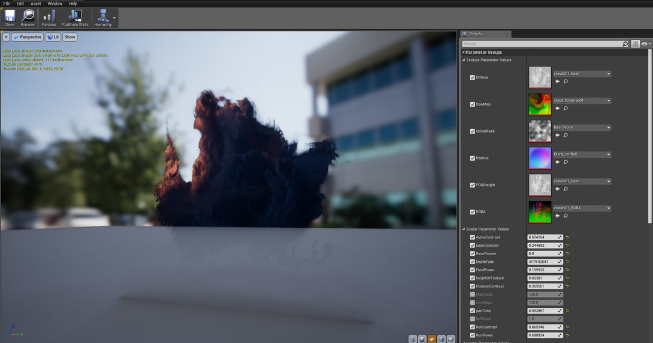
Task: Toggle the POMheight parameter checkbox
Action: click(472, 185)
